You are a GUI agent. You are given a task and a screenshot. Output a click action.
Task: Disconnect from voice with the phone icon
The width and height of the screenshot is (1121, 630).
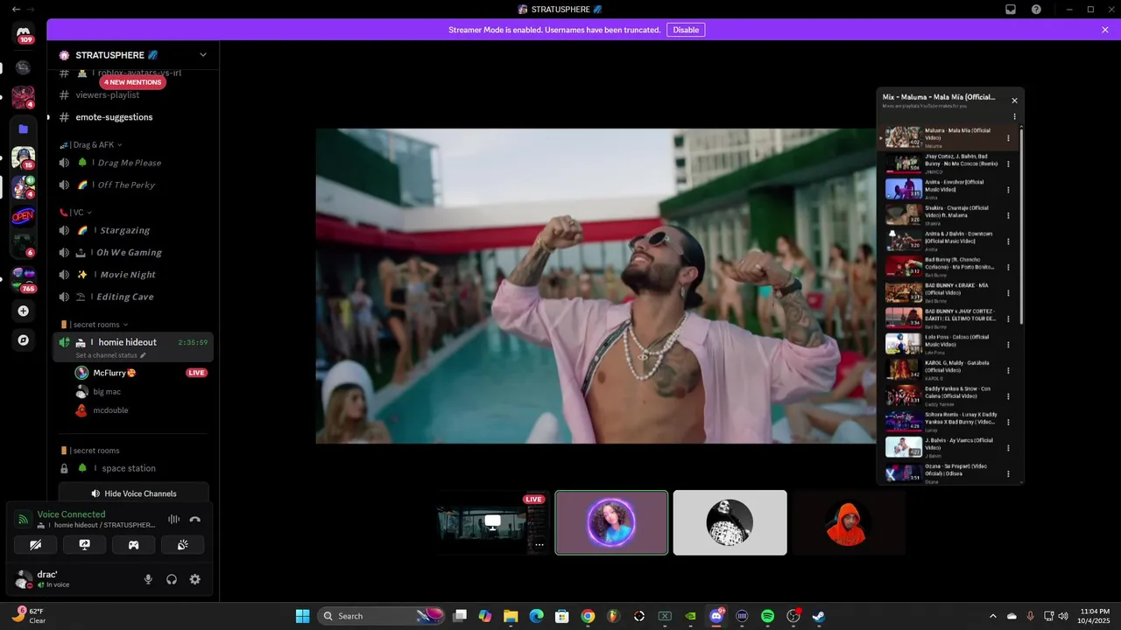coord(194,519)
